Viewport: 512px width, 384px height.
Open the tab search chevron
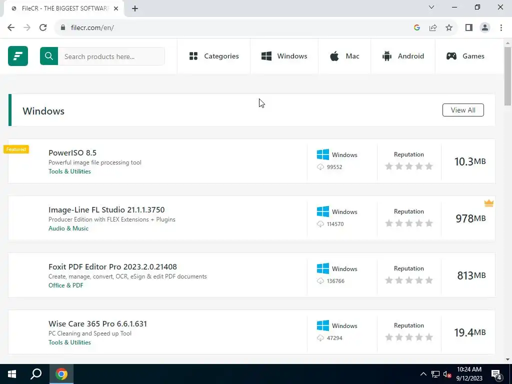click(x=431, y=7)
